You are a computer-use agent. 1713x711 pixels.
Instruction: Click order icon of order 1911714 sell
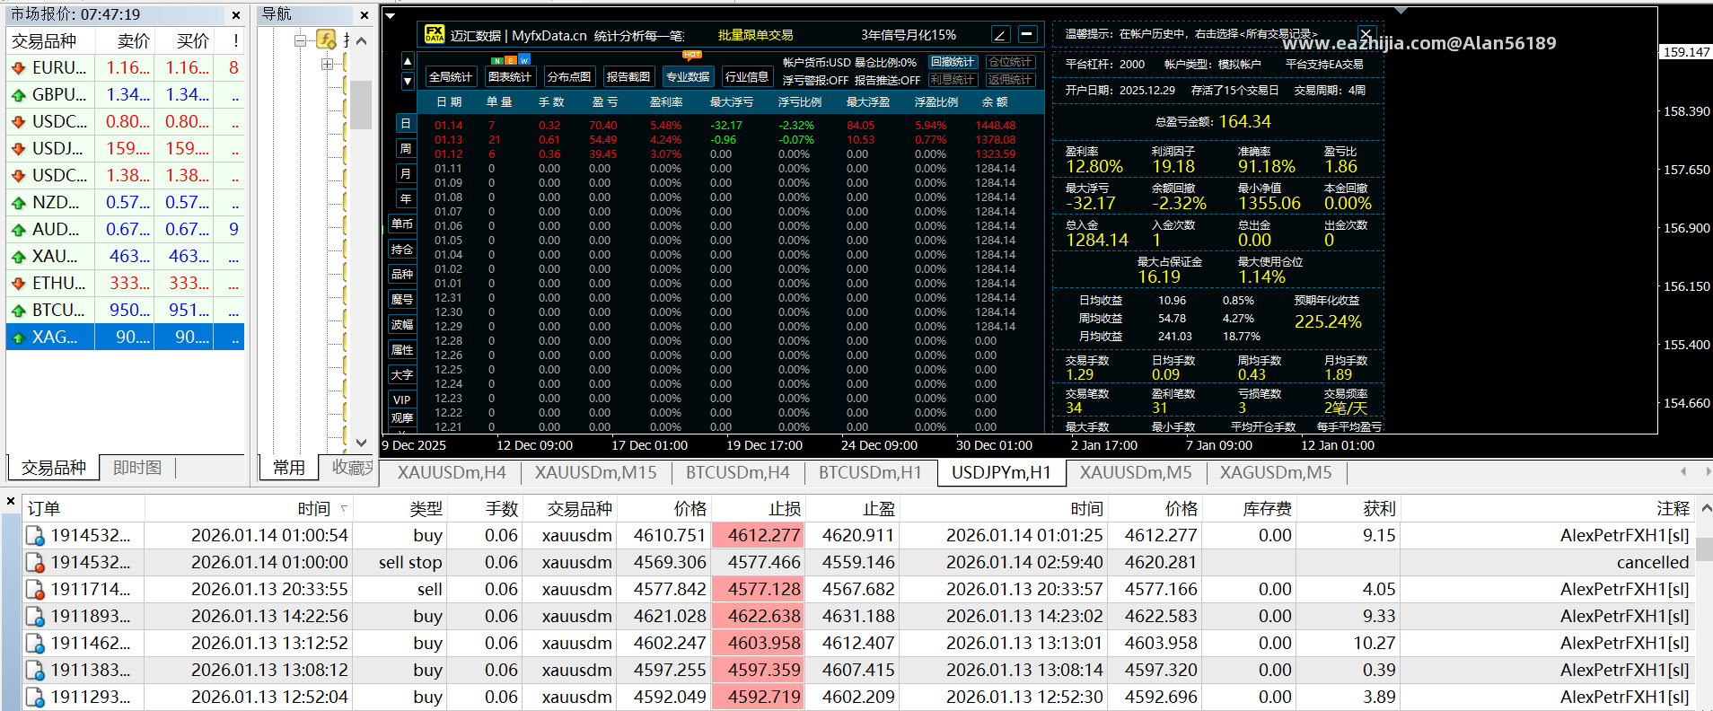click(35, 590)
